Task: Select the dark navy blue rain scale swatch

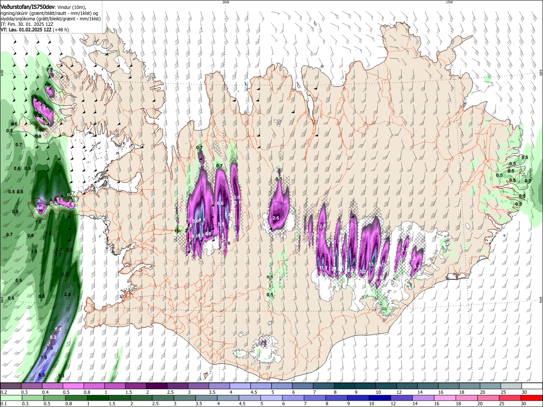Action: click(379, 398)
